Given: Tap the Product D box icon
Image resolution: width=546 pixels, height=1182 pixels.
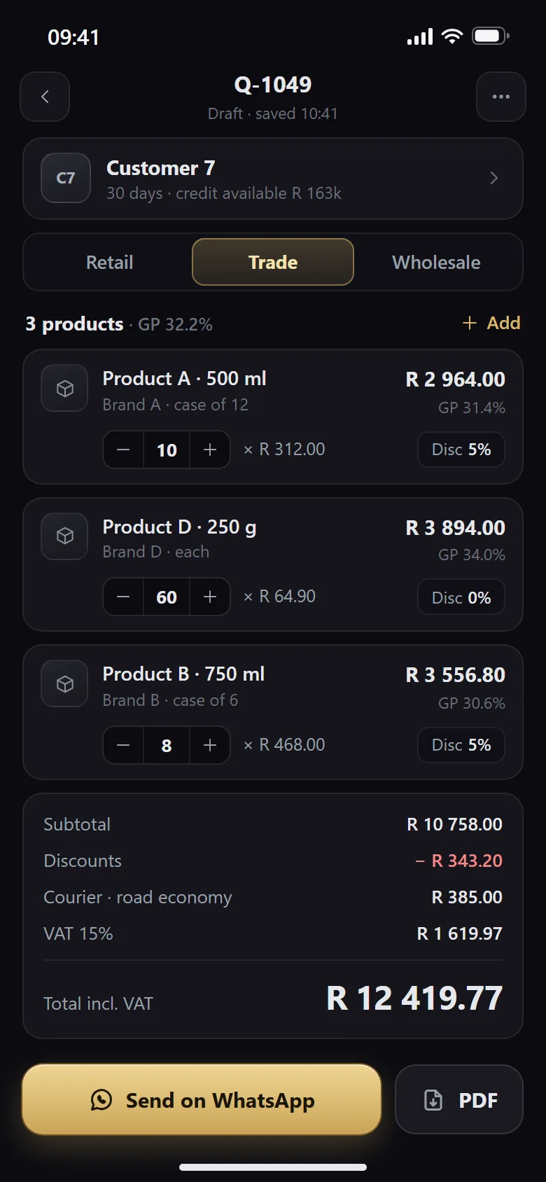Looking at the screenshot, I should (x=65, y=536).
